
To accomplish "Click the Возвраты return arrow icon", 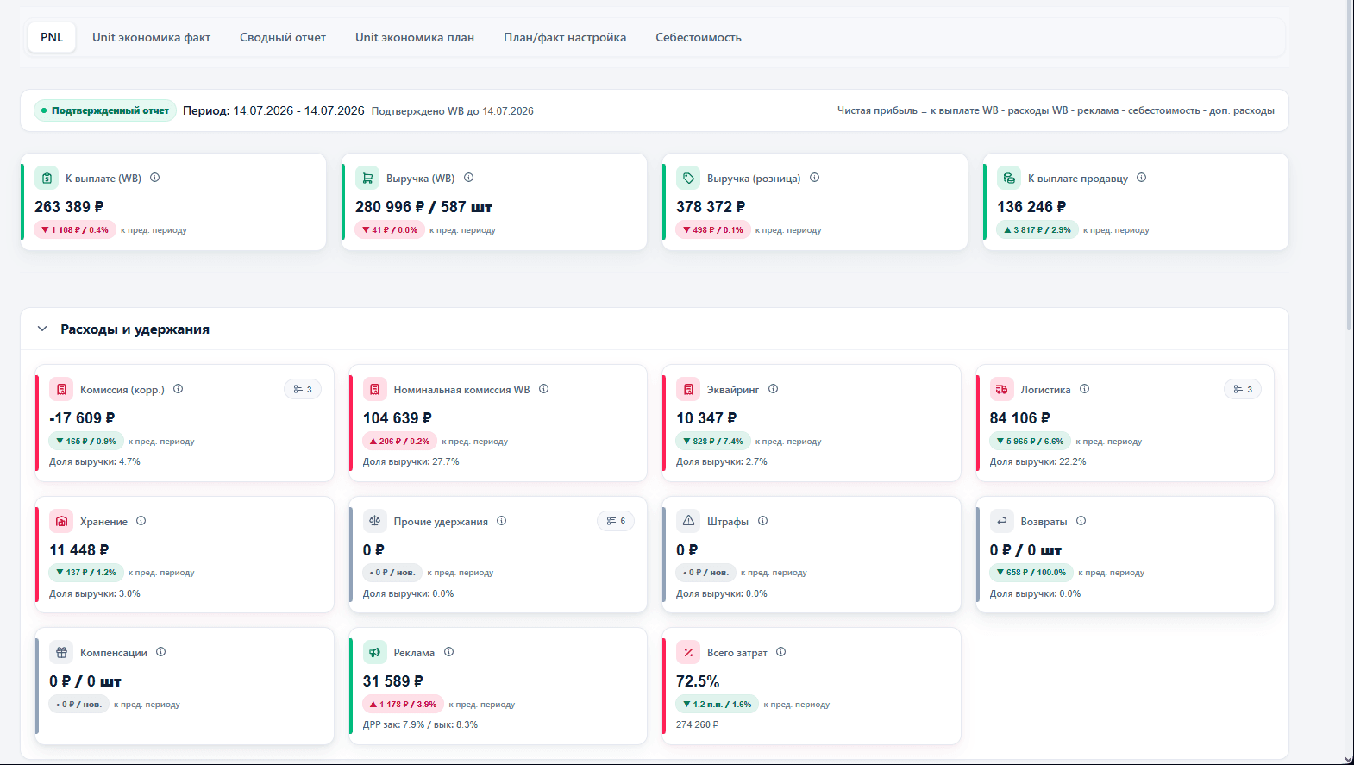I will (1001, 521).
